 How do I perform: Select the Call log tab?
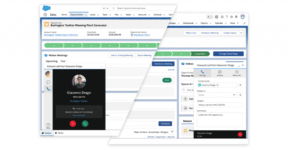(202, 73)
